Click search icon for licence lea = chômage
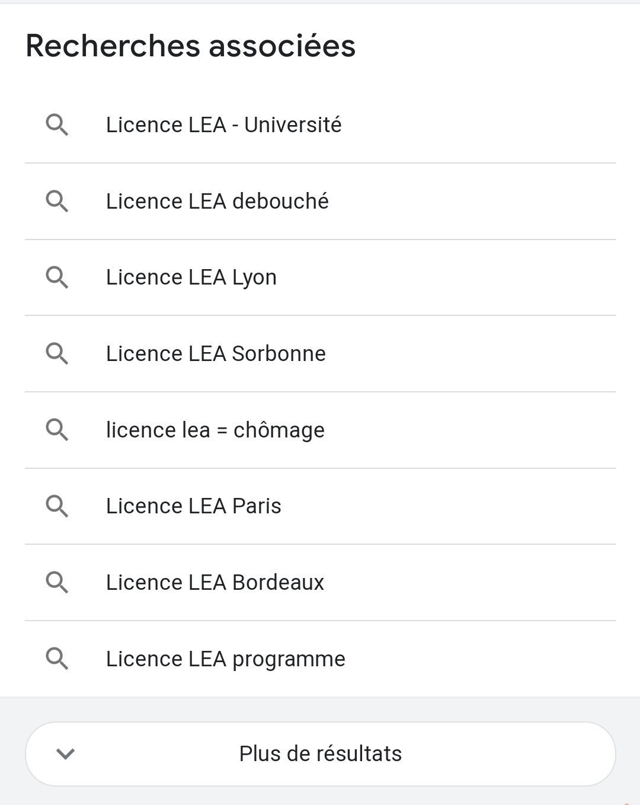This screenshot has width=640, height=805. coord(57,430)
